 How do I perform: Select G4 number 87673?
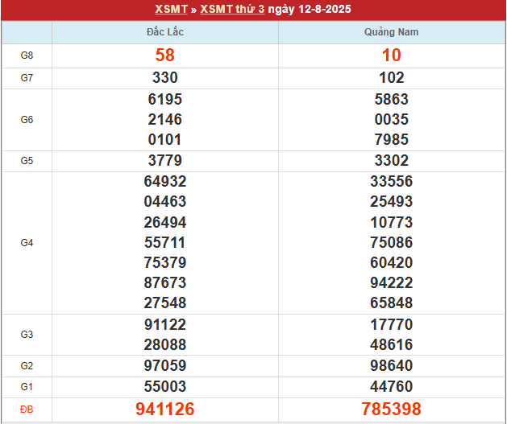165,283
